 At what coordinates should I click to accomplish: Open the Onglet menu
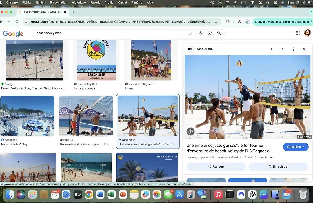tap(122, 3)
